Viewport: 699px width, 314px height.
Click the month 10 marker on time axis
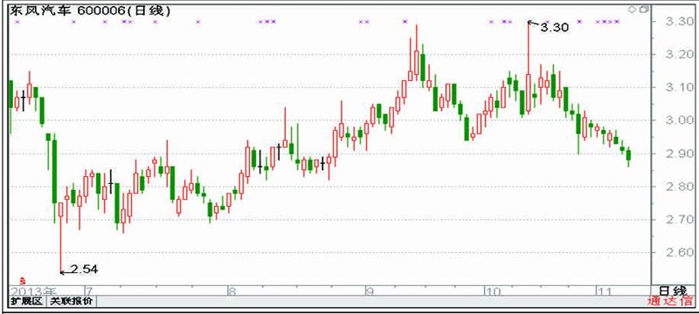click(x=492, y=291)
